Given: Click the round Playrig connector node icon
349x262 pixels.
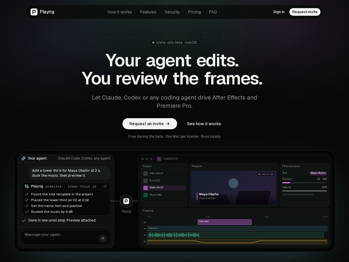Looking at the screenshot, I should (x=126, y=201).
